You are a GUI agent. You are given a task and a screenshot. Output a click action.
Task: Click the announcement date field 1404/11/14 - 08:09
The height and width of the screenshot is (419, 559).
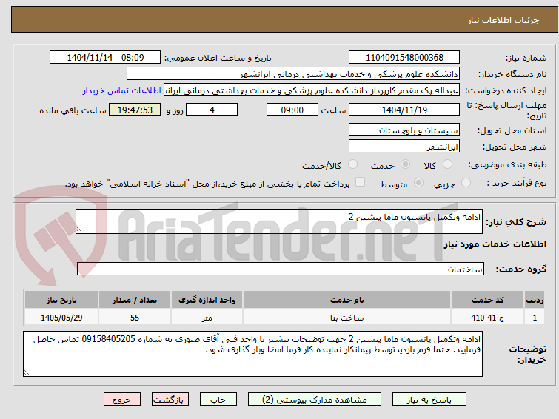(105, 58)
